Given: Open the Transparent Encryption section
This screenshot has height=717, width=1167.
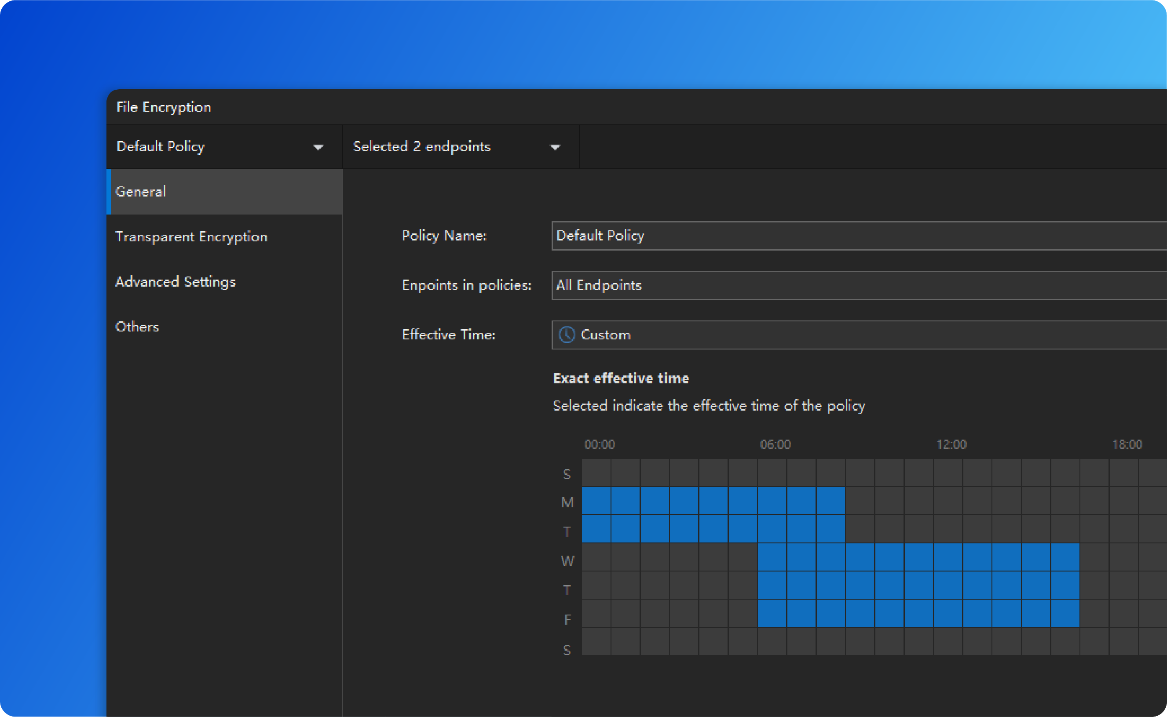Looking at the screenshot, I should click(x=191, y=237).
